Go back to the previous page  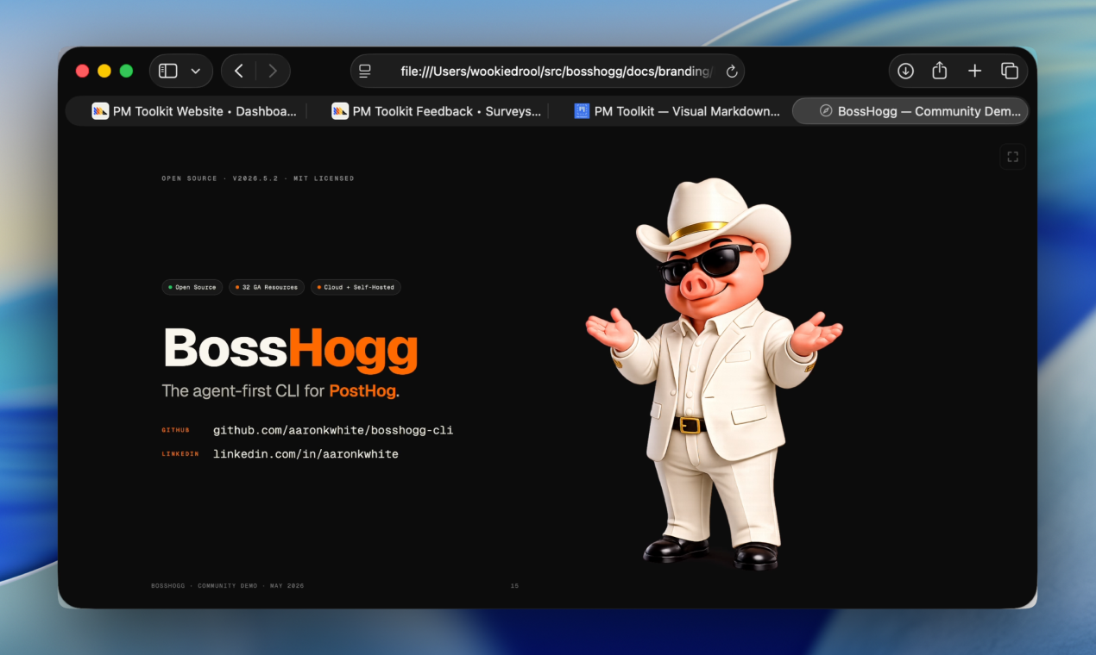pos(239,71)
